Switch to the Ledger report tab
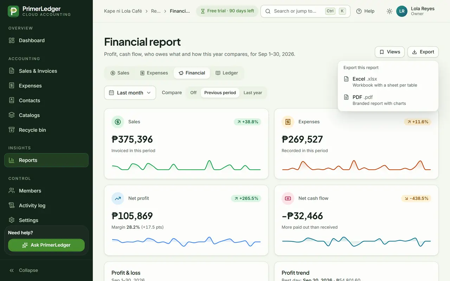This screenshot has width=450, height=281. click(x=227, y=73)
